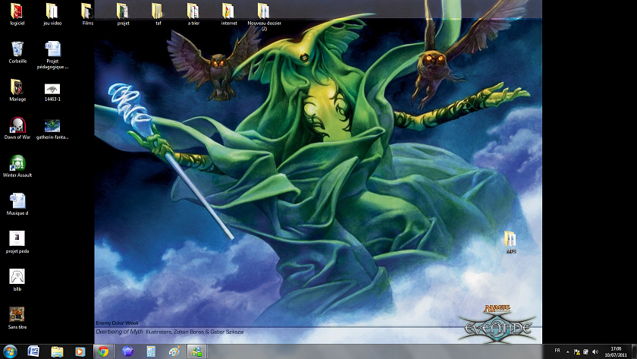Select the Winter Assault game shortcut
Viewport: 637px width, 359px height.
coord(17,166)
